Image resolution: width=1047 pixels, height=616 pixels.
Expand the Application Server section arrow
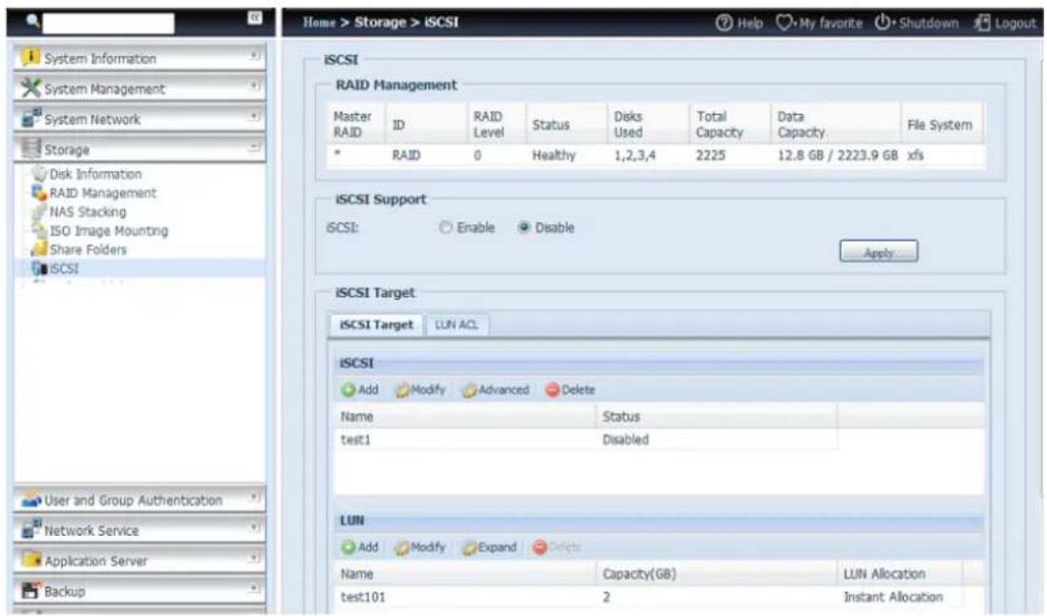[x=254, y=558]
